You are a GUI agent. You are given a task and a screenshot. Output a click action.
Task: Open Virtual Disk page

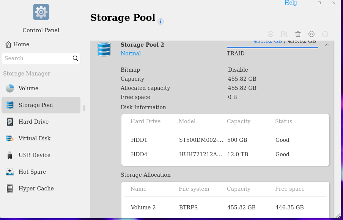[x=41, y=138]
